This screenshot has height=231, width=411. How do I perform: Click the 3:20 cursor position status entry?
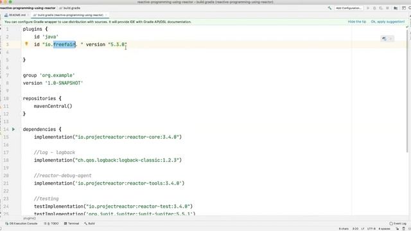(x=355, y=229)
